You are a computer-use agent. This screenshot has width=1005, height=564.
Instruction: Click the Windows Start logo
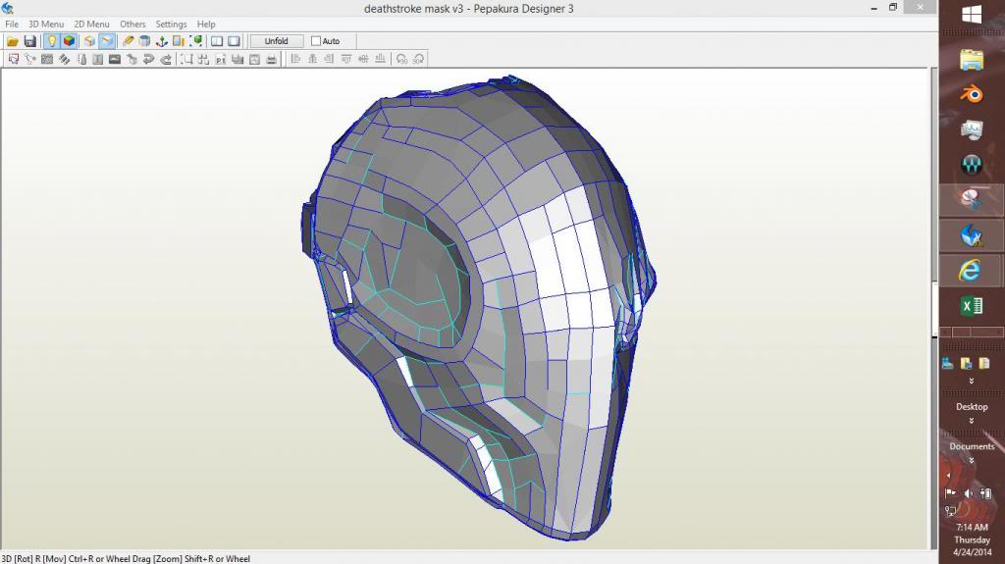point(972,14)
